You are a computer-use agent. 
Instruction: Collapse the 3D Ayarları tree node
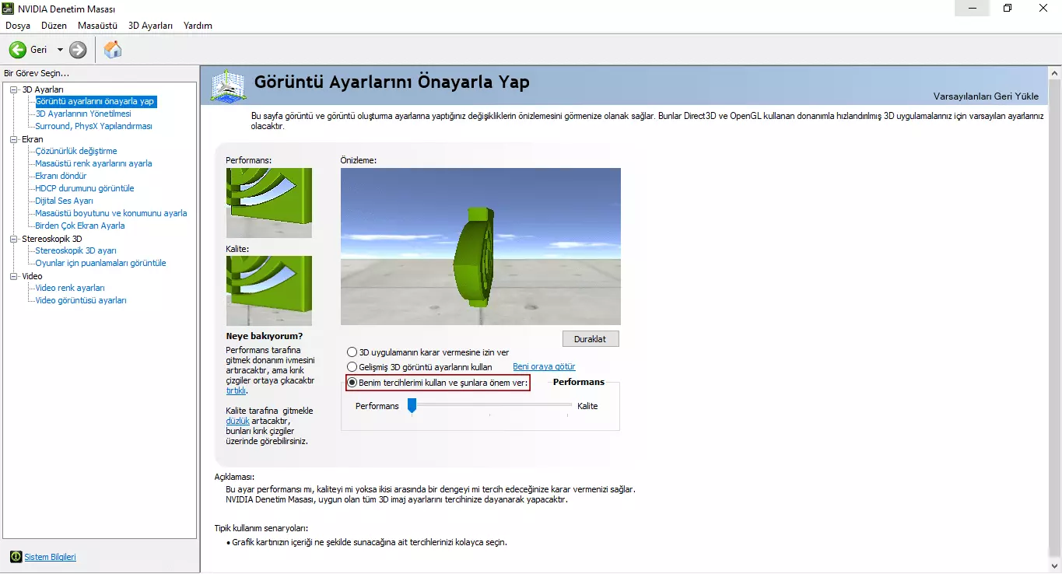14,89
